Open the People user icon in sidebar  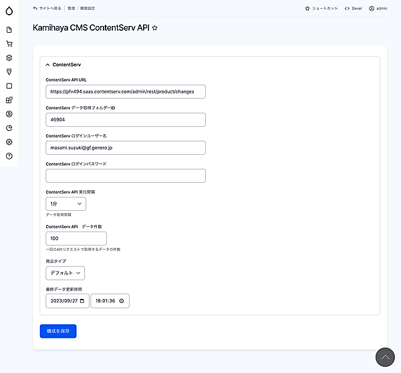(9, 113)
